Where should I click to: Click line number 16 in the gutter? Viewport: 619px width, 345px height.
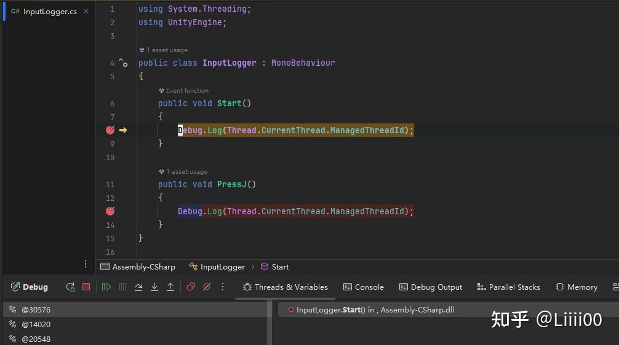click(x=110, y=252)
